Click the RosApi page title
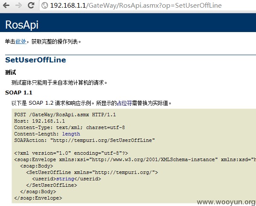 [x=22, y=25]
